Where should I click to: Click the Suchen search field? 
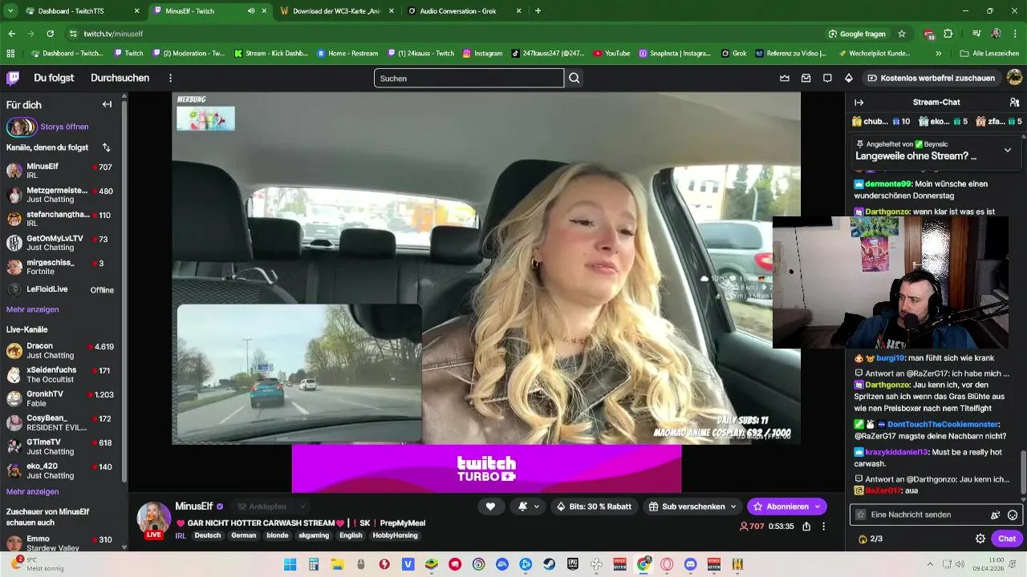pos(469,78)
